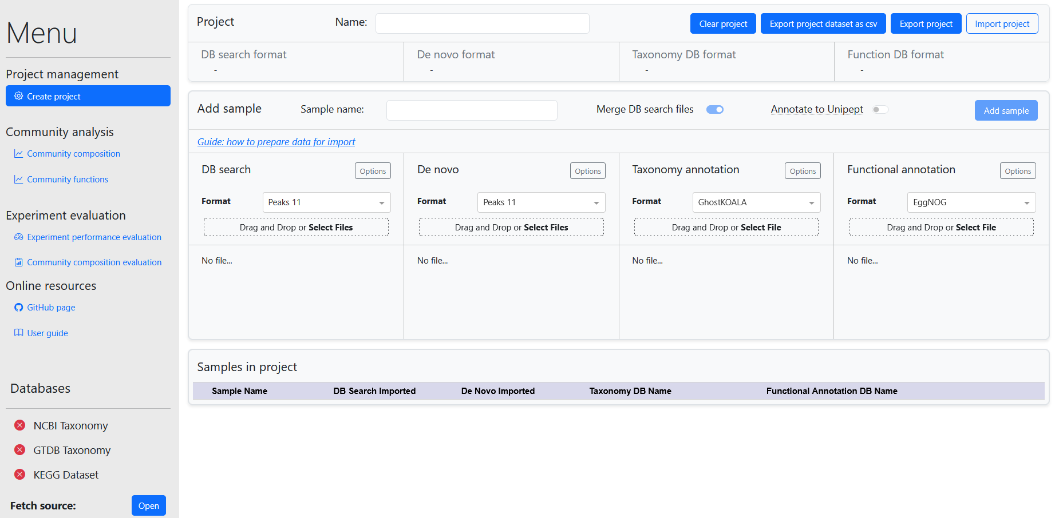Screen dimensions: 1055x518
Task: Click the GitHub logo icon
Action: point(19,308)
